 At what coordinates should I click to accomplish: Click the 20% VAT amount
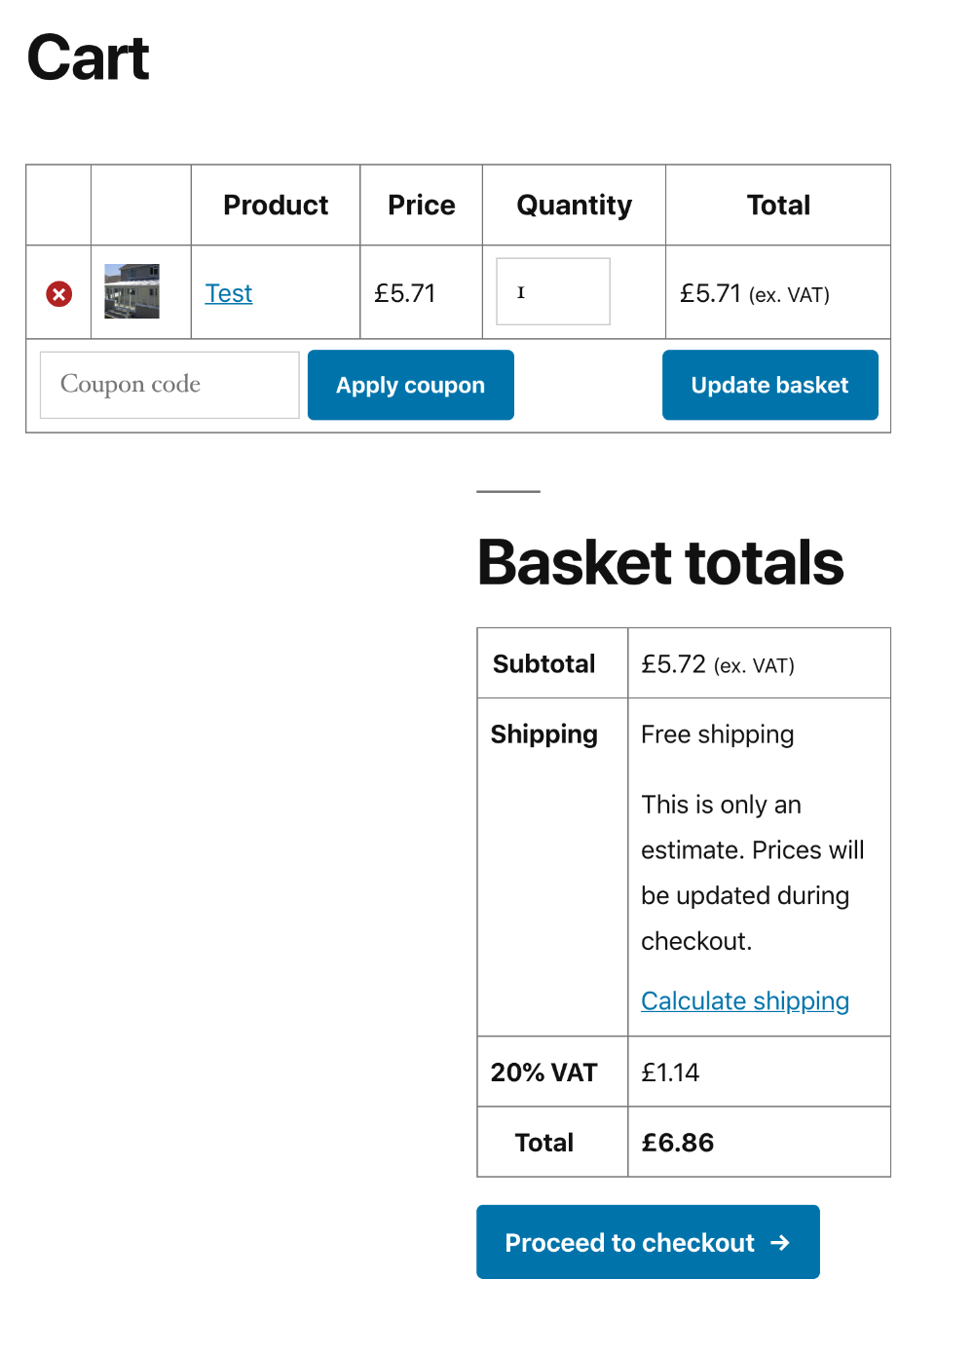coord(670,1072)
